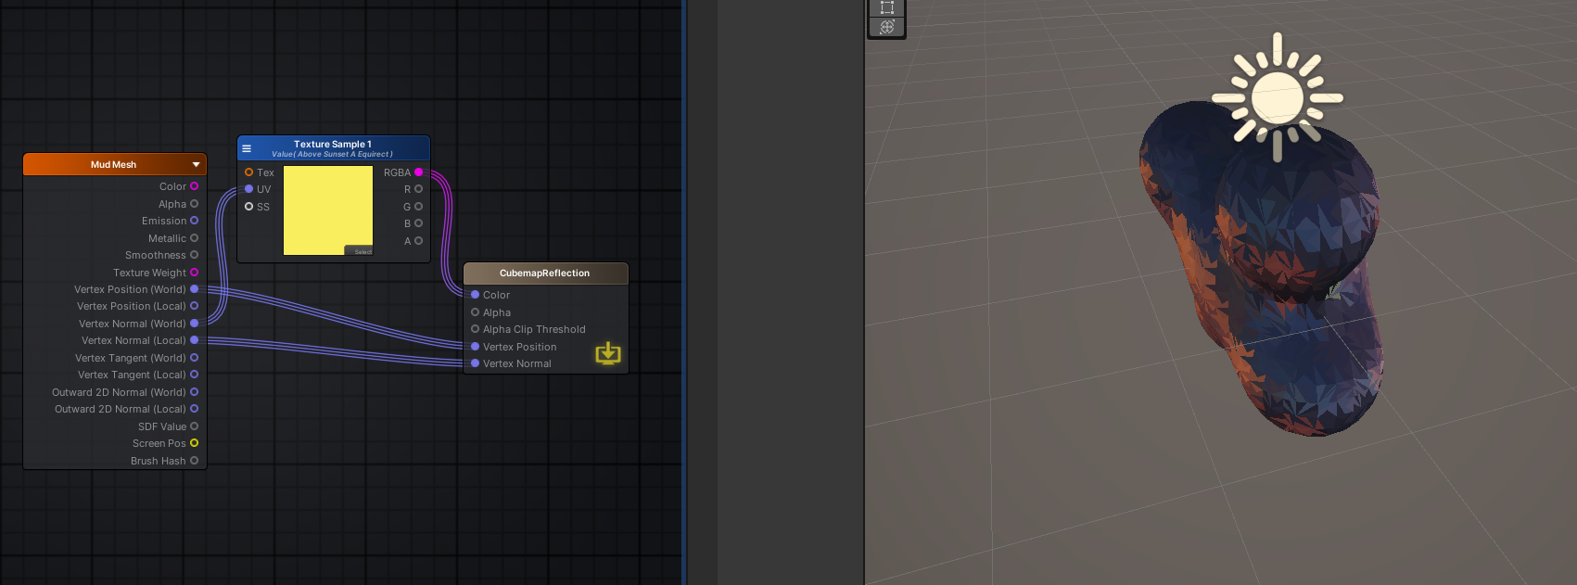Open the Texture Sample 1 hamburger menu
The image size is (1577, 585).
[x=247, y=148]
